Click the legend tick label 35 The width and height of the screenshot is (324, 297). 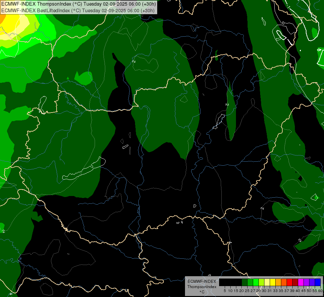(281, 291)
